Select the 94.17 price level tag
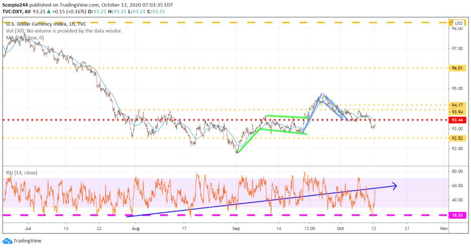The height and width of the screenshot is (248, 471). pos(457,105)
